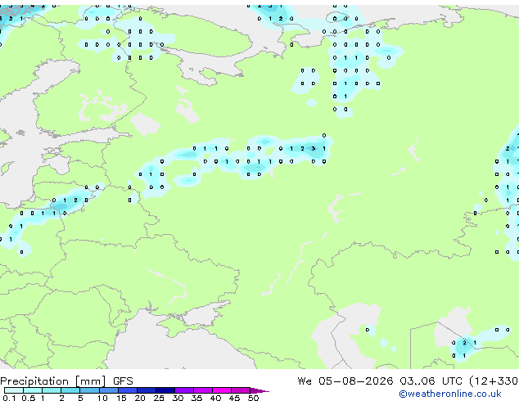Click the '30' legend scale label
Viewport: 519px width, 401px height.
point(178,398)
